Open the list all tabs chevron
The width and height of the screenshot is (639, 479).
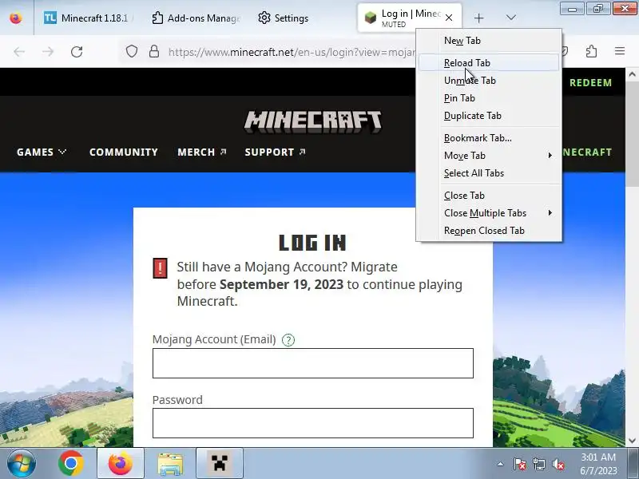510,18
